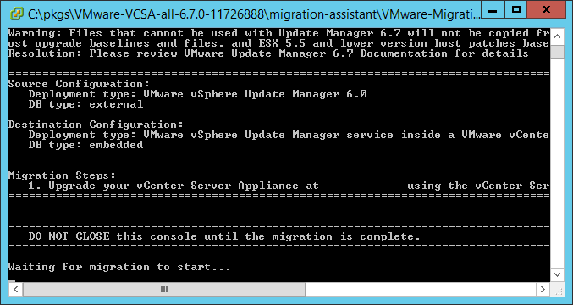573x305 pixels.
Task: Click 'Deployment type: VMware vSphere Update Manager 6.0'
Action: click(198, 94)
